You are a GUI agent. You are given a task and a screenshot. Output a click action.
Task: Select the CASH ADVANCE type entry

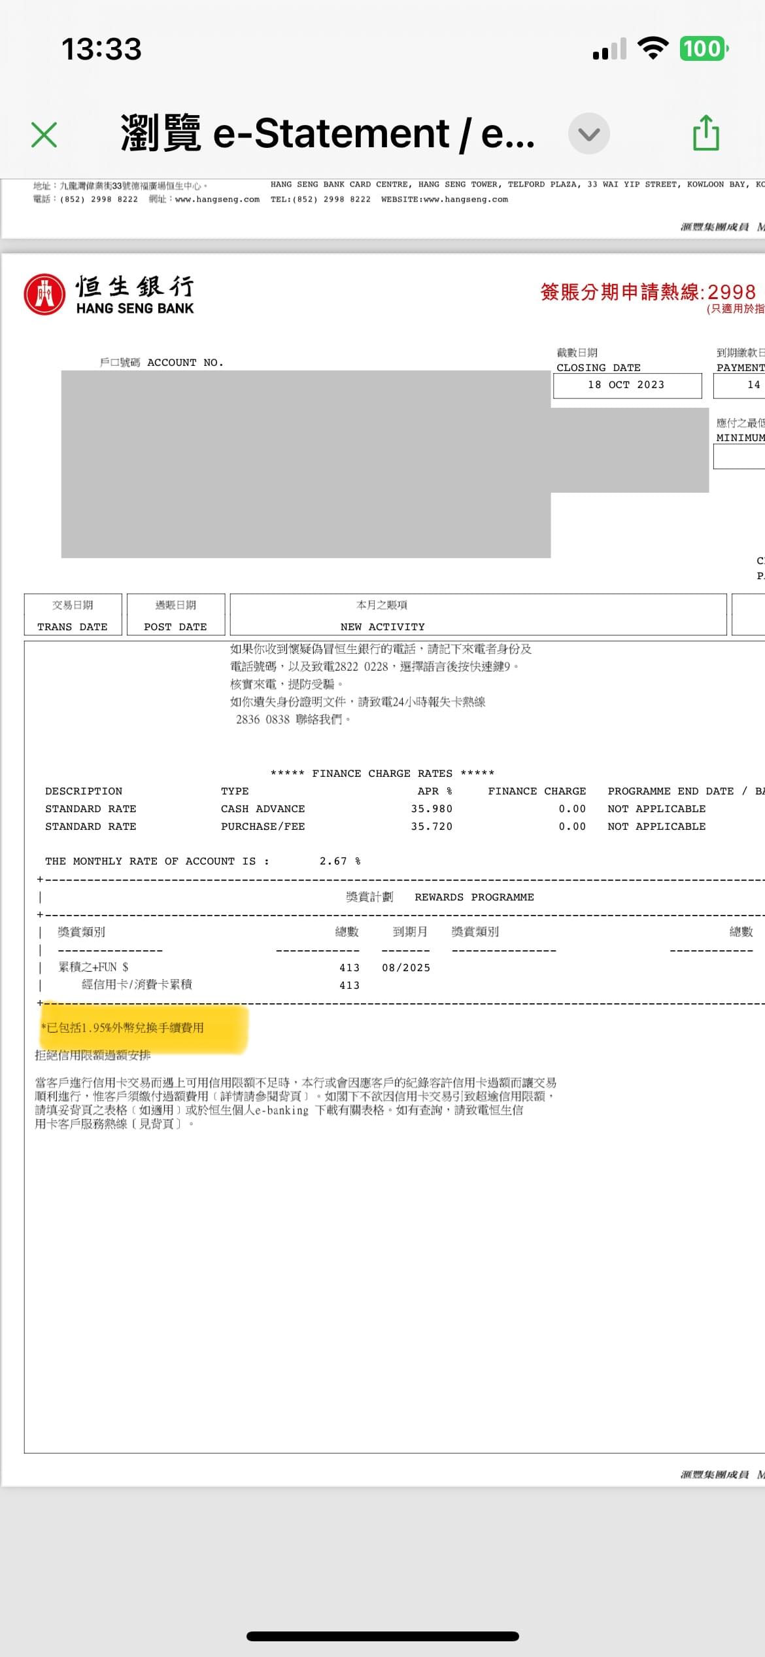263,809
